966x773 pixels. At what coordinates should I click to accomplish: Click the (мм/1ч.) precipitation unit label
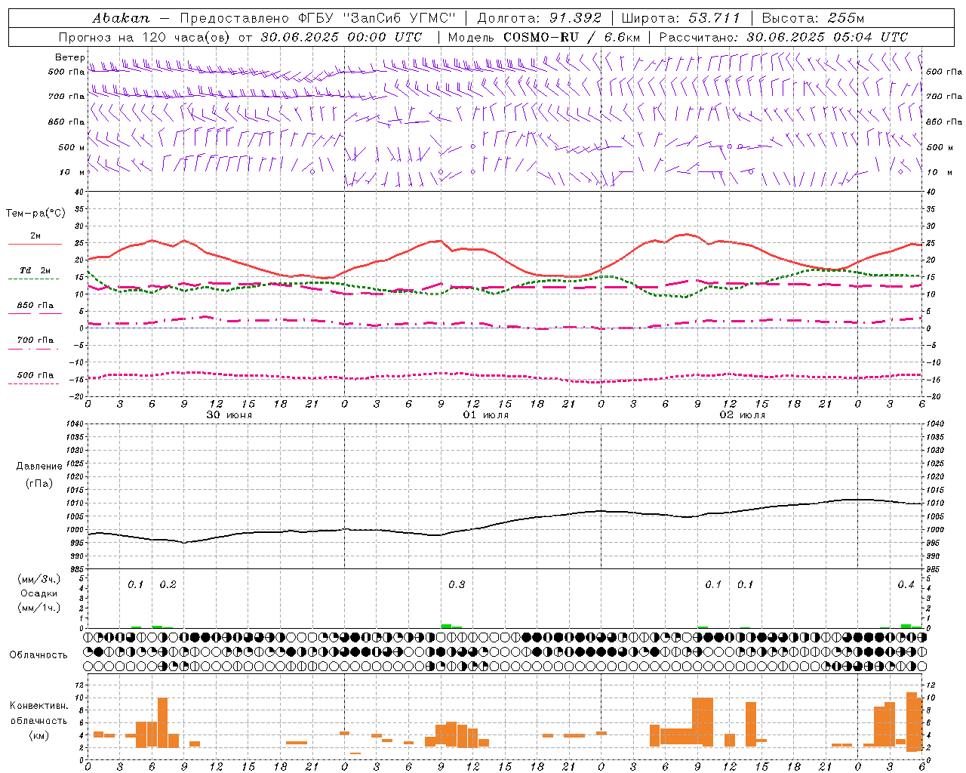click(x=39, y=608)
